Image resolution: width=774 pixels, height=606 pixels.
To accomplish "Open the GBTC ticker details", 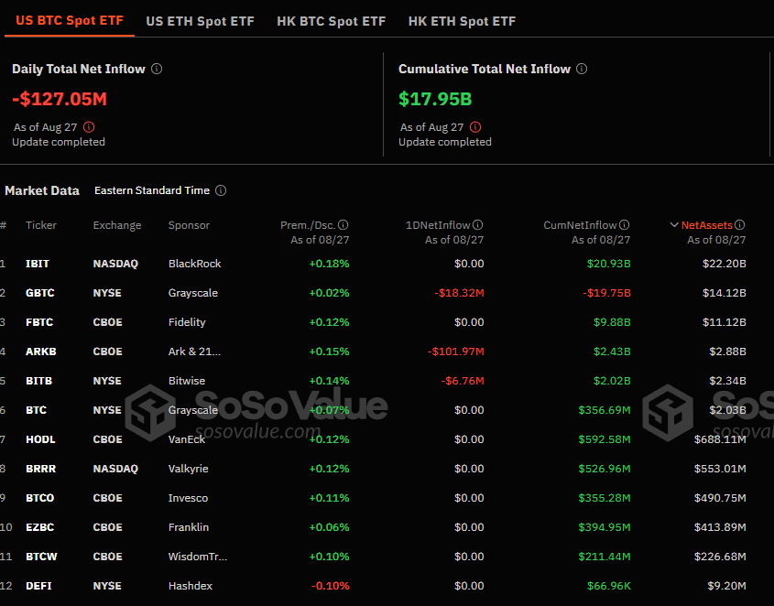I will pyautogui.click(x=41, y=292).
